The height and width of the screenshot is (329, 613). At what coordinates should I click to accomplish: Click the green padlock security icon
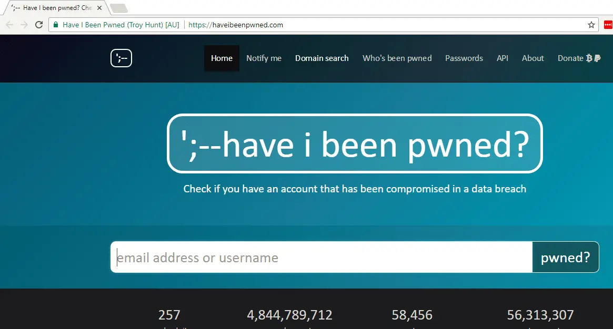tap(56, 25)
